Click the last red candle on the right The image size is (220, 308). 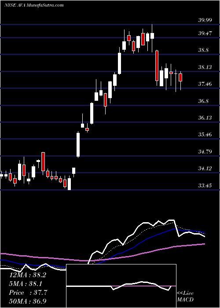(180, 77)
